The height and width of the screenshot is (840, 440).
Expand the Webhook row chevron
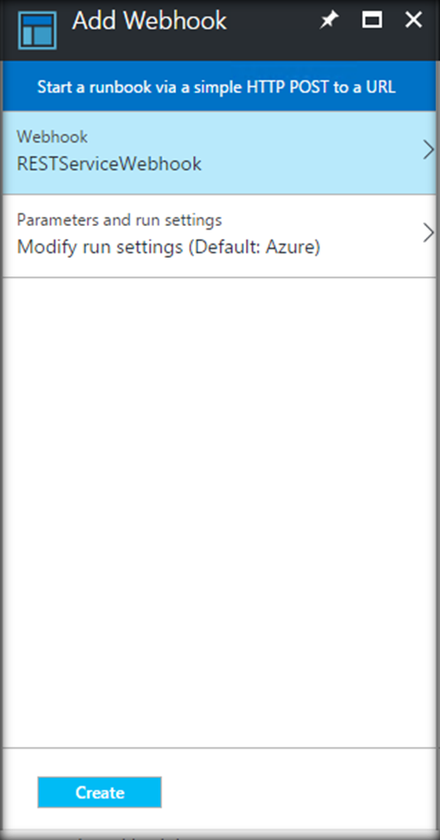pos(428,151)
